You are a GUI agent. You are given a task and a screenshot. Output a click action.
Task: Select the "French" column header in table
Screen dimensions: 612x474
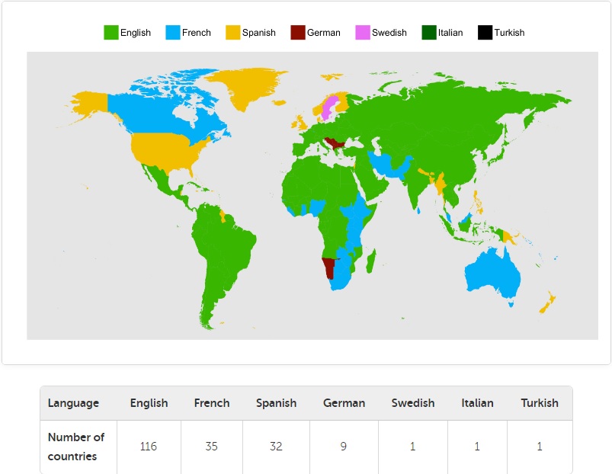click(x=212, y=403)
